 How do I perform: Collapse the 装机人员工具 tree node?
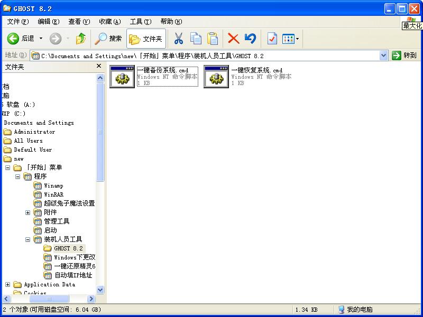(27, 239)
